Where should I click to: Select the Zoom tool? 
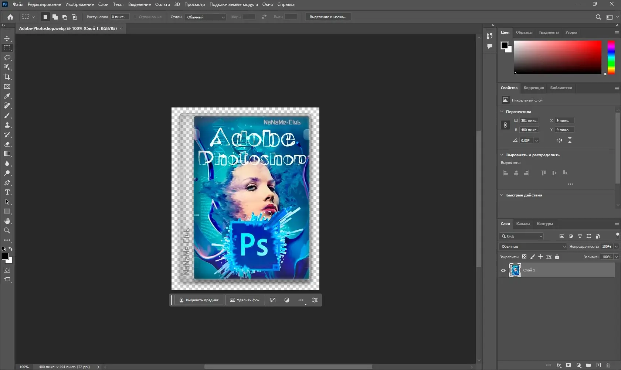7,231
